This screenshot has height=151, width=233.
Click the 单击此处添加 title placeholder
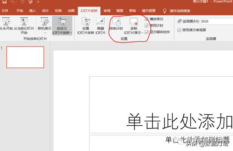pyautogui.click(x=161, y=105)
